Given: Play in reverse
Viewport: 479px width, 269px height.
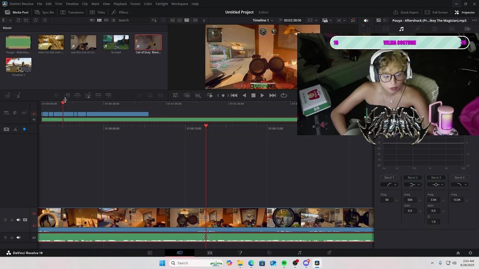Looking at the screenshot, I should [244, 95].
